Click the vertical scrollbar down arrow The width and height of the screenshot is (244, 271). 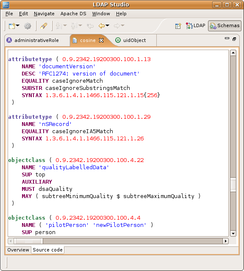[233, 234]
